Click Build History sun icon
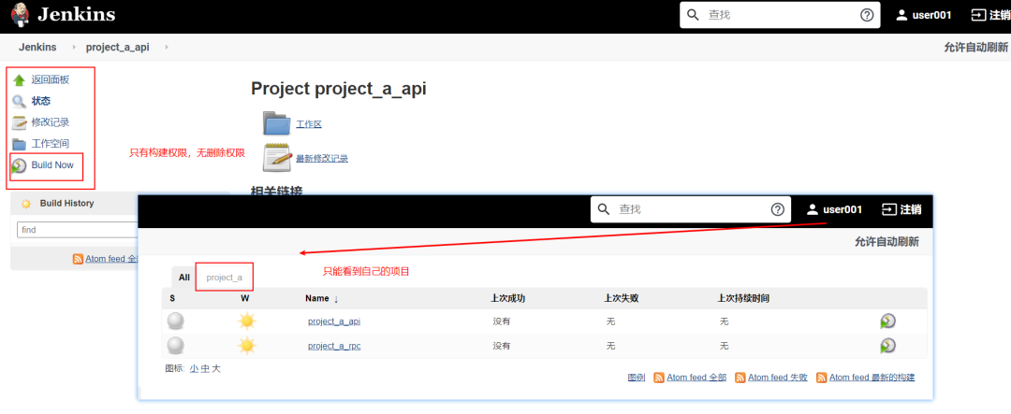The image size is (1011, 414). tap(26, 204)
